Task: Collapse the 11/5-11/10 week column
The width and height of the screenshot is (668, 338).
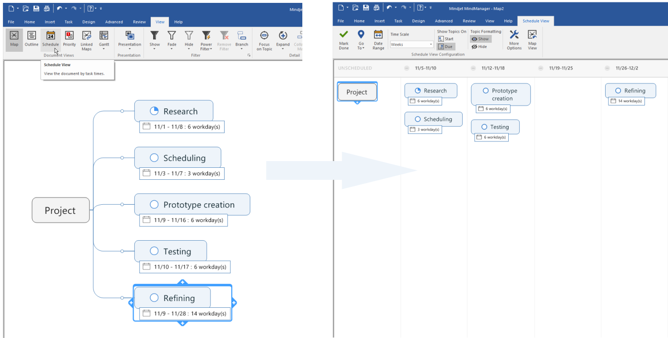Action: tap(407, 68)
